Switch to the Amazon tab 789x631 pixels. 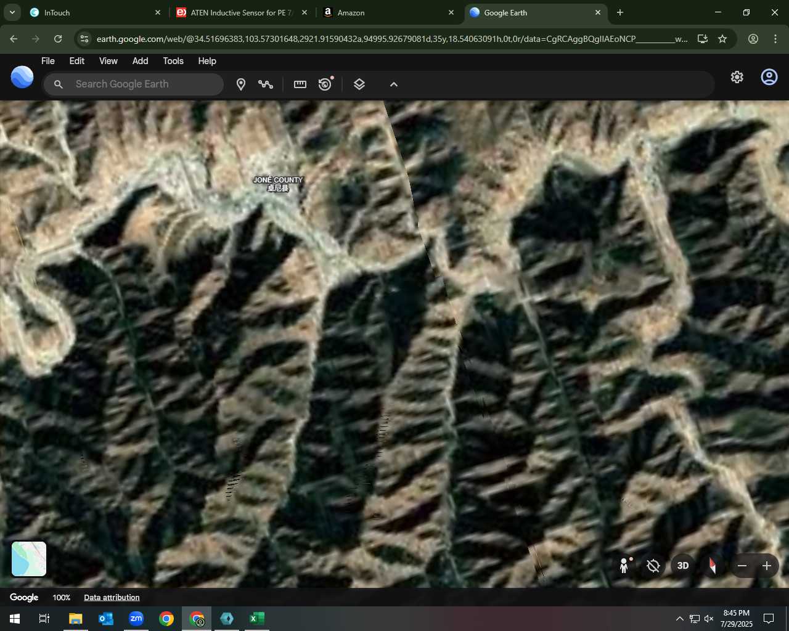pyautogui.click(x=389, y=12)
